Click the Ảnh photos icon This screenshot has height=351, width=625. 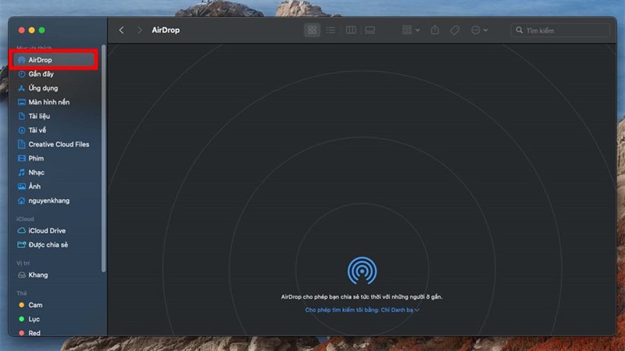coord(22,186)
